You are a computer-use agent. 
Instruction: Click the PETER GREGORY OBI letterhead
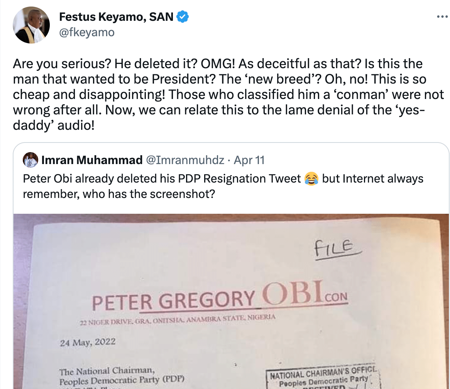tap(220, 298)
